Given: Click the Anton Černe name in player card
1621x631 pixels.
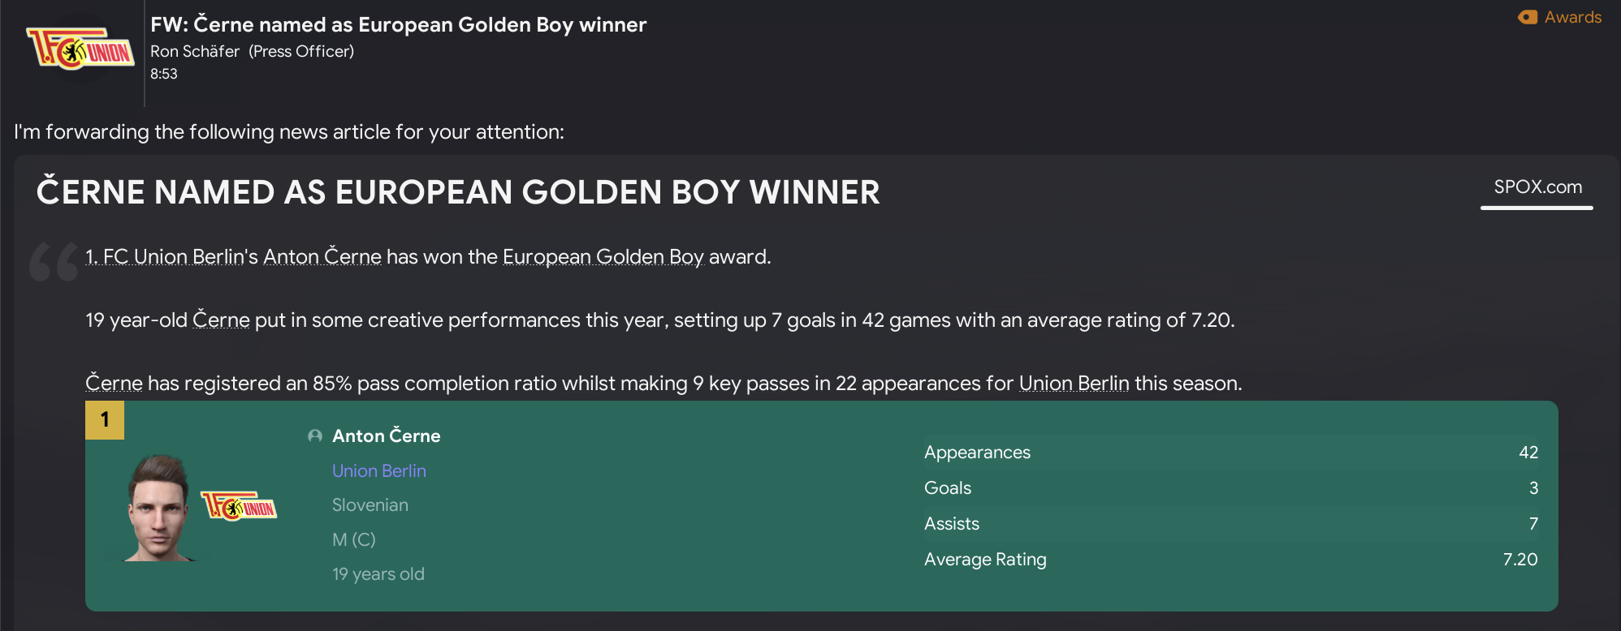Looking at the screenshot, I should [387, 436].
